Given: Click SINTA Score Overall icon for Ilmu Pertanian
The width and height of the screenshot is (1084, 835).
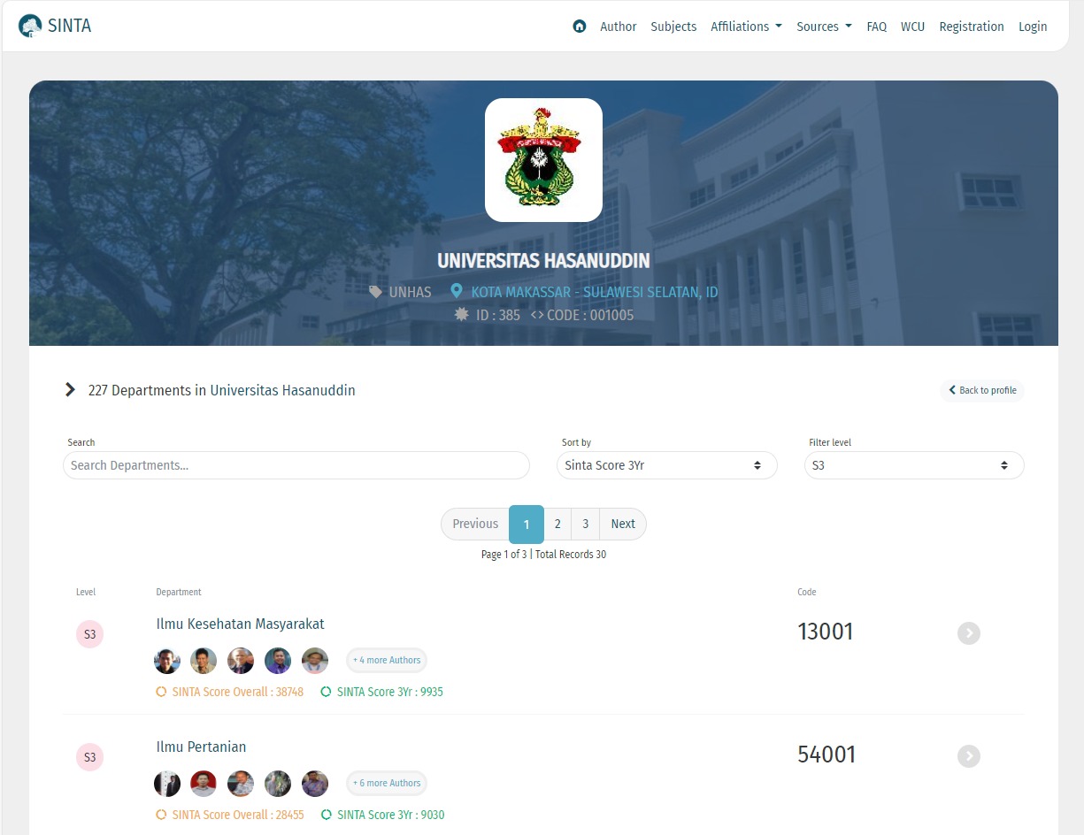Looking at the screenshot, I should (x=161, y=815).
